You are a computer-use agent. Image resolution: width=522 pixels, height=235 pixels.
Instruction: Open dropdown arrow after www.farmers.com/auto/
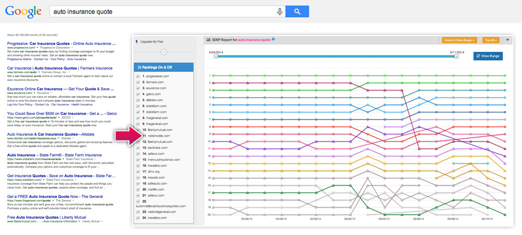point(39,72)
